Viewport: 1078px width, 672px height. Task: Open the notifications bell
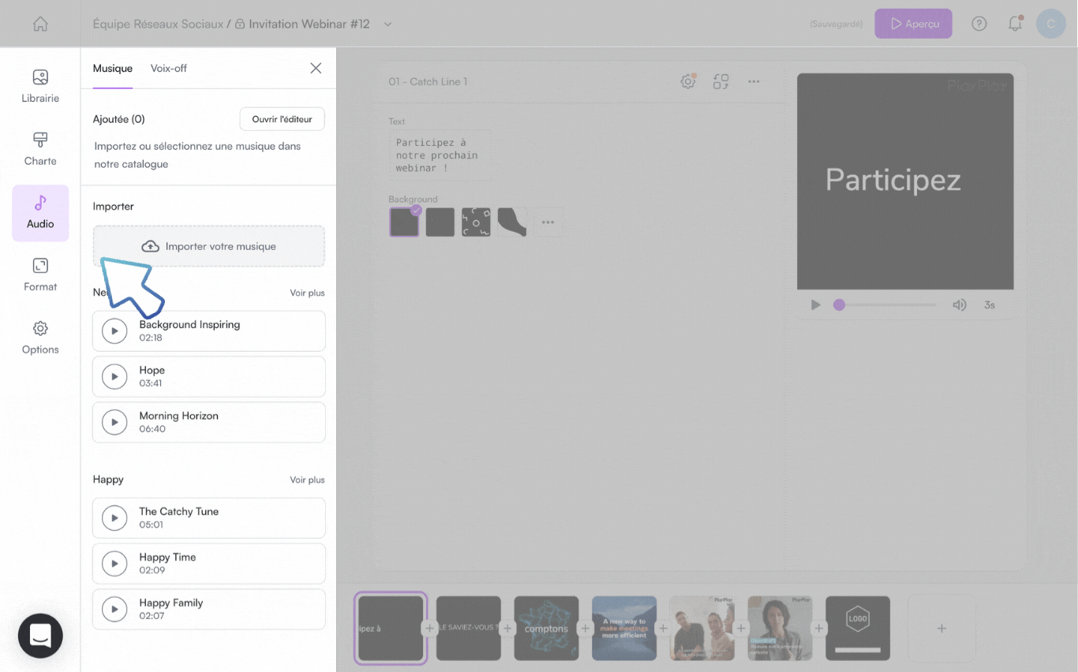[x=1016, y=24]
